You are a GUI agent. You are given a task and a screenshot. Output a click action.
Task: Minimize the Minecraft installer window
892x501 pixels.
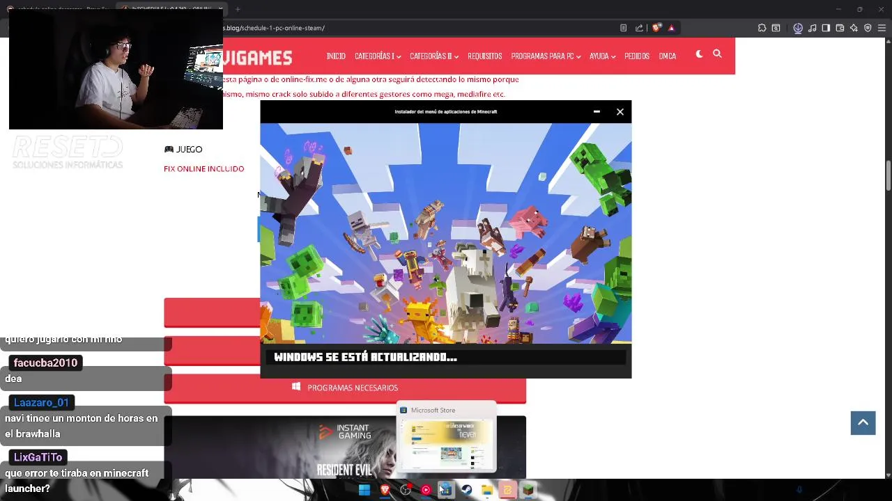click(x=597, y=111)
